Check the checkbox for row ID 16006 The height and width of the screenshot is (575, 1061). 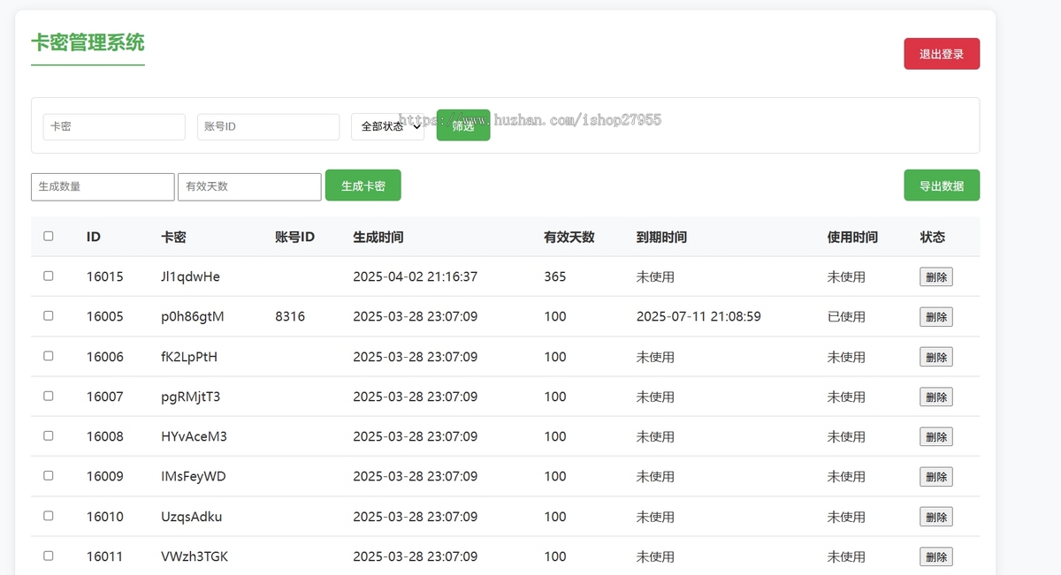(49, 356)
